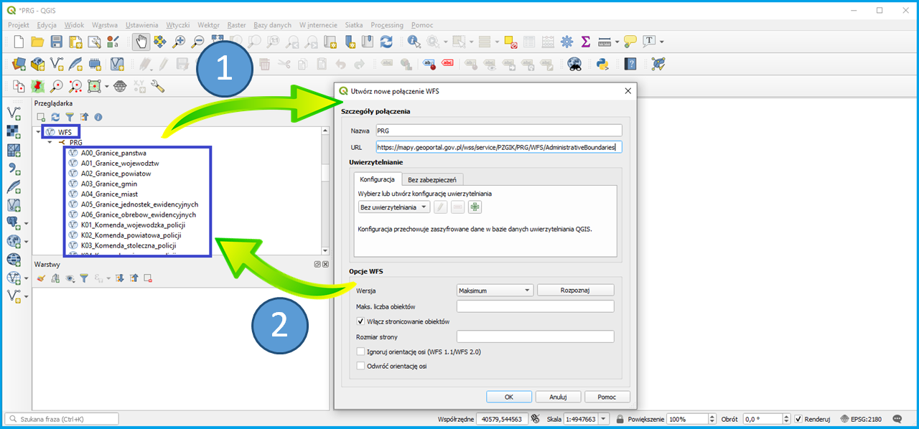Screen dimensions: 919x429
Task: Click the wrench icon in the coordinate toolbar
Action: 157,86
